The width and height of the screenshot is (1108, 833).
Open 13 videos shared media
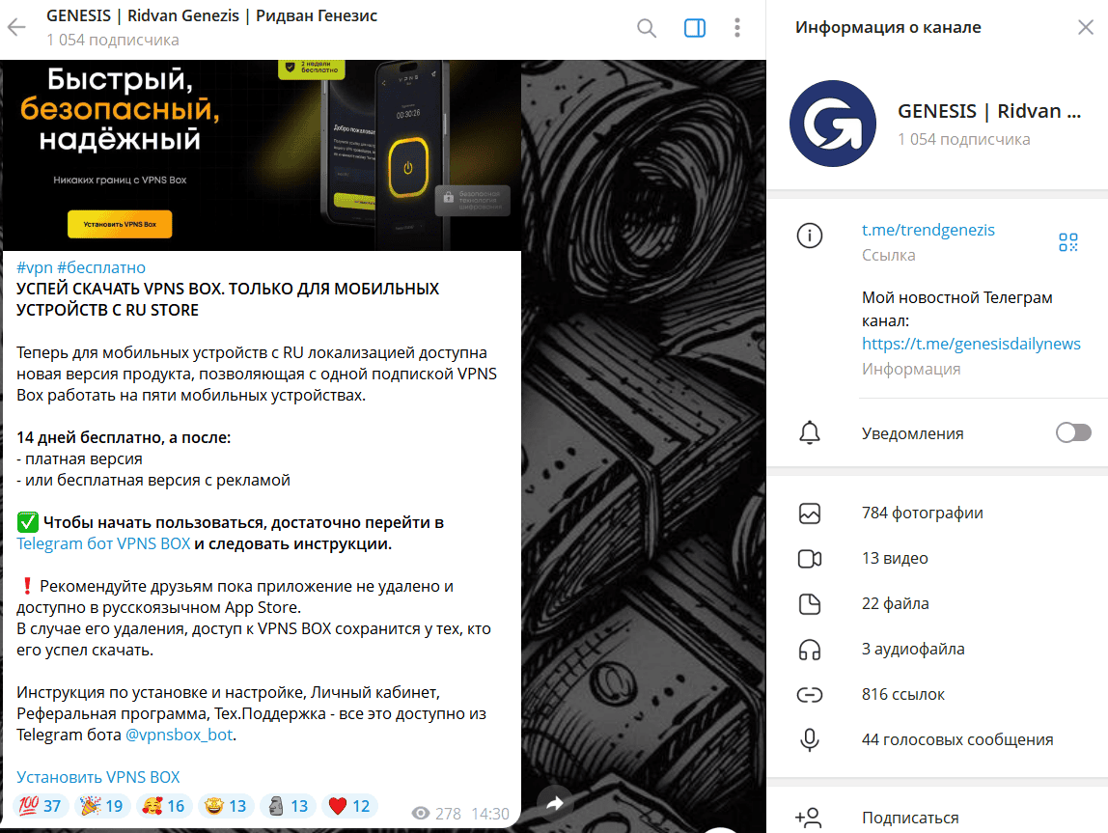tap(895, 558)
